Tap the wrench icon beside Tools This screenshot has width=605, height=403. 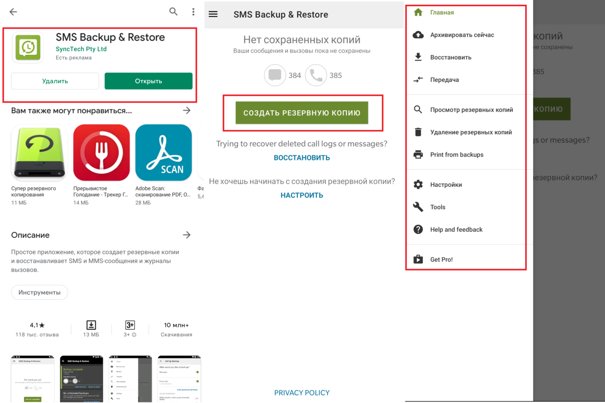[418, 207]
